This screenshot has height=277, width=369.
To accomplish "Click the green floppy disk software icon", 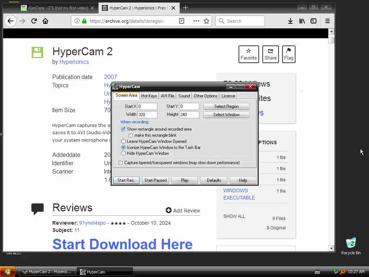I will point(37,52).
